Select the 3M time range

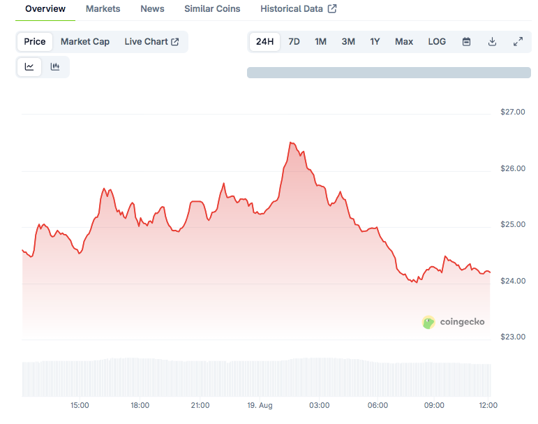(x=348, y=42)
